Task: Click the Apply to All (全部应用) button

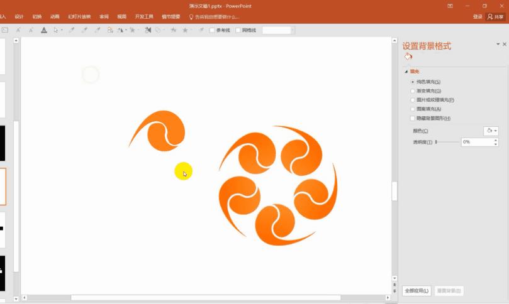Action: (x=417, y=291)
